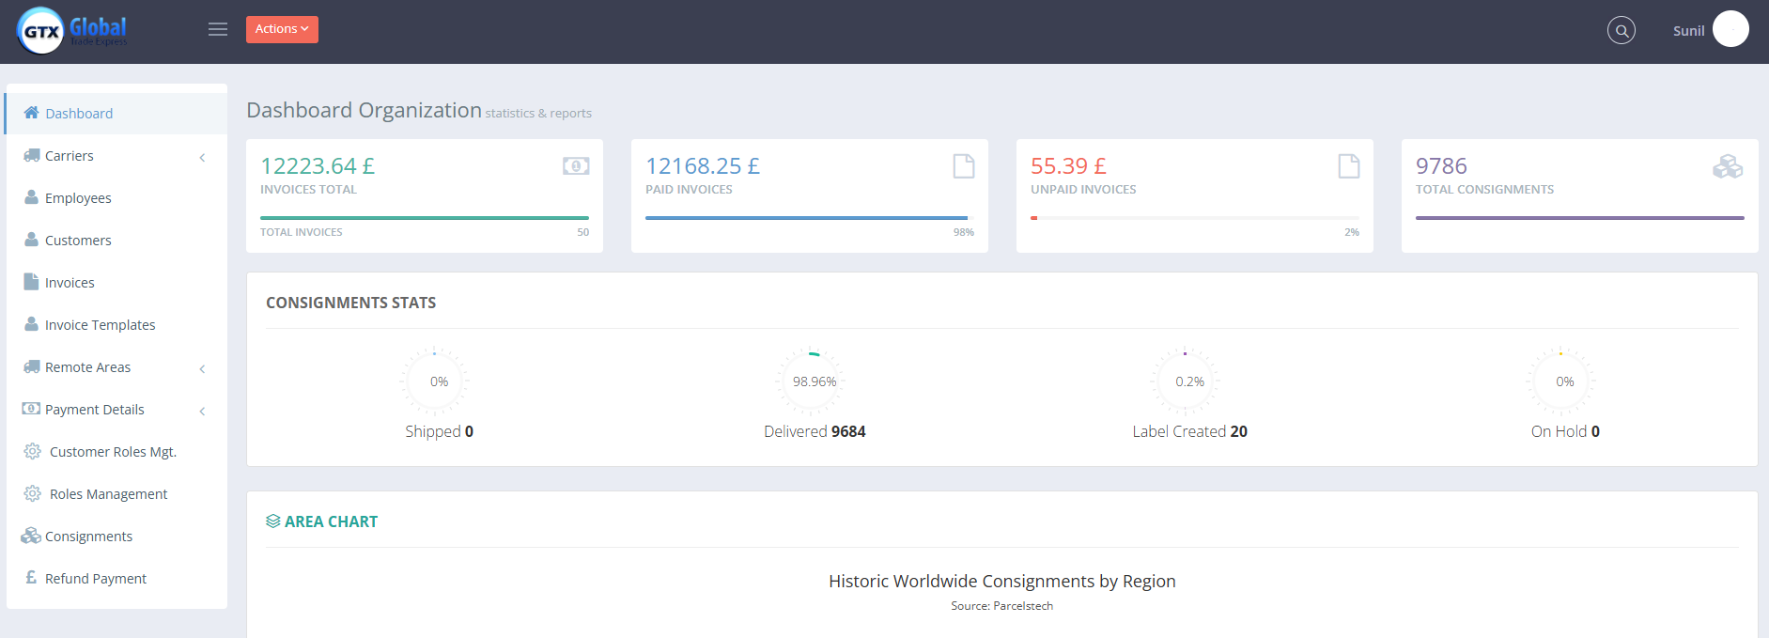Screen dimensions: 1769x638
Task: Open the Sunil user profile avatar
Action: (x=1730, y=29)
